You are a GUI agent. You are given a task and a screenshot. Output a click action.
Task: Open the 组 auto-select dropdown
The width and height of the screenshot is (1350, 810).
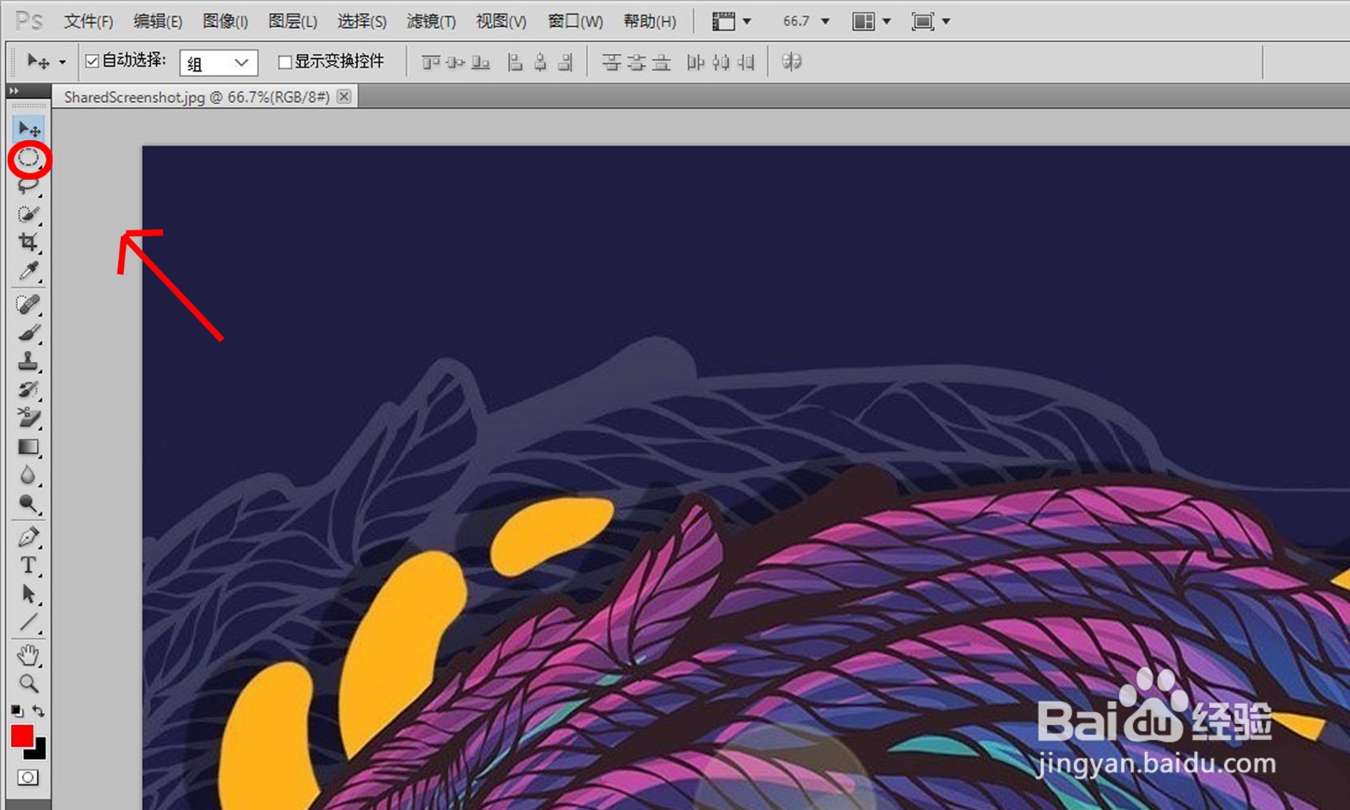coord(219,62)
